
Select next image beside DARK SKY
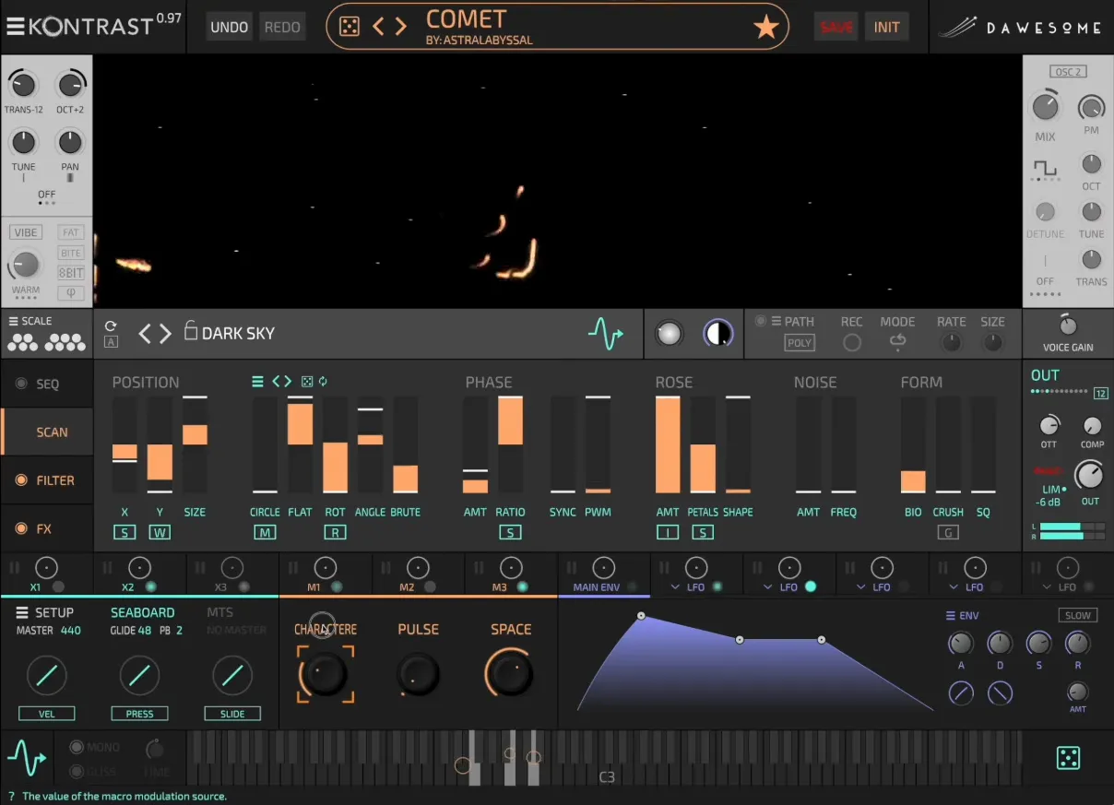pyautogui.click(x=165, y=333)
